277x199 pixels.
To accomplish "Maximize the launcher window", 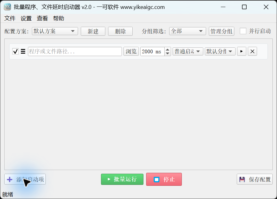I will [244, 7].
